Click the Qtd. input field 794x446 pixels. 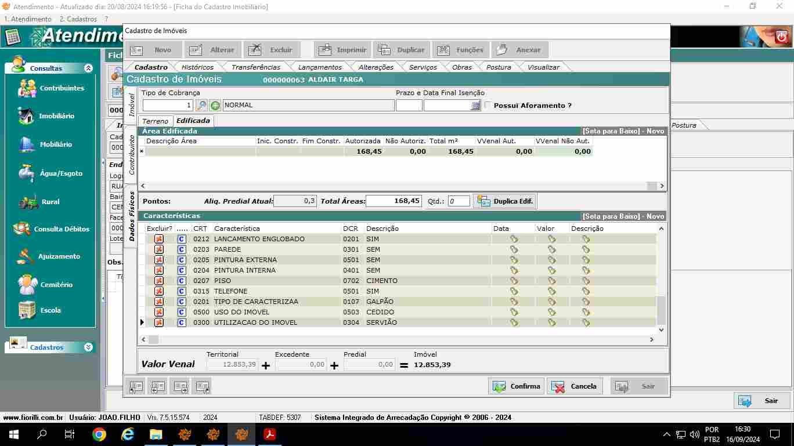459,201
